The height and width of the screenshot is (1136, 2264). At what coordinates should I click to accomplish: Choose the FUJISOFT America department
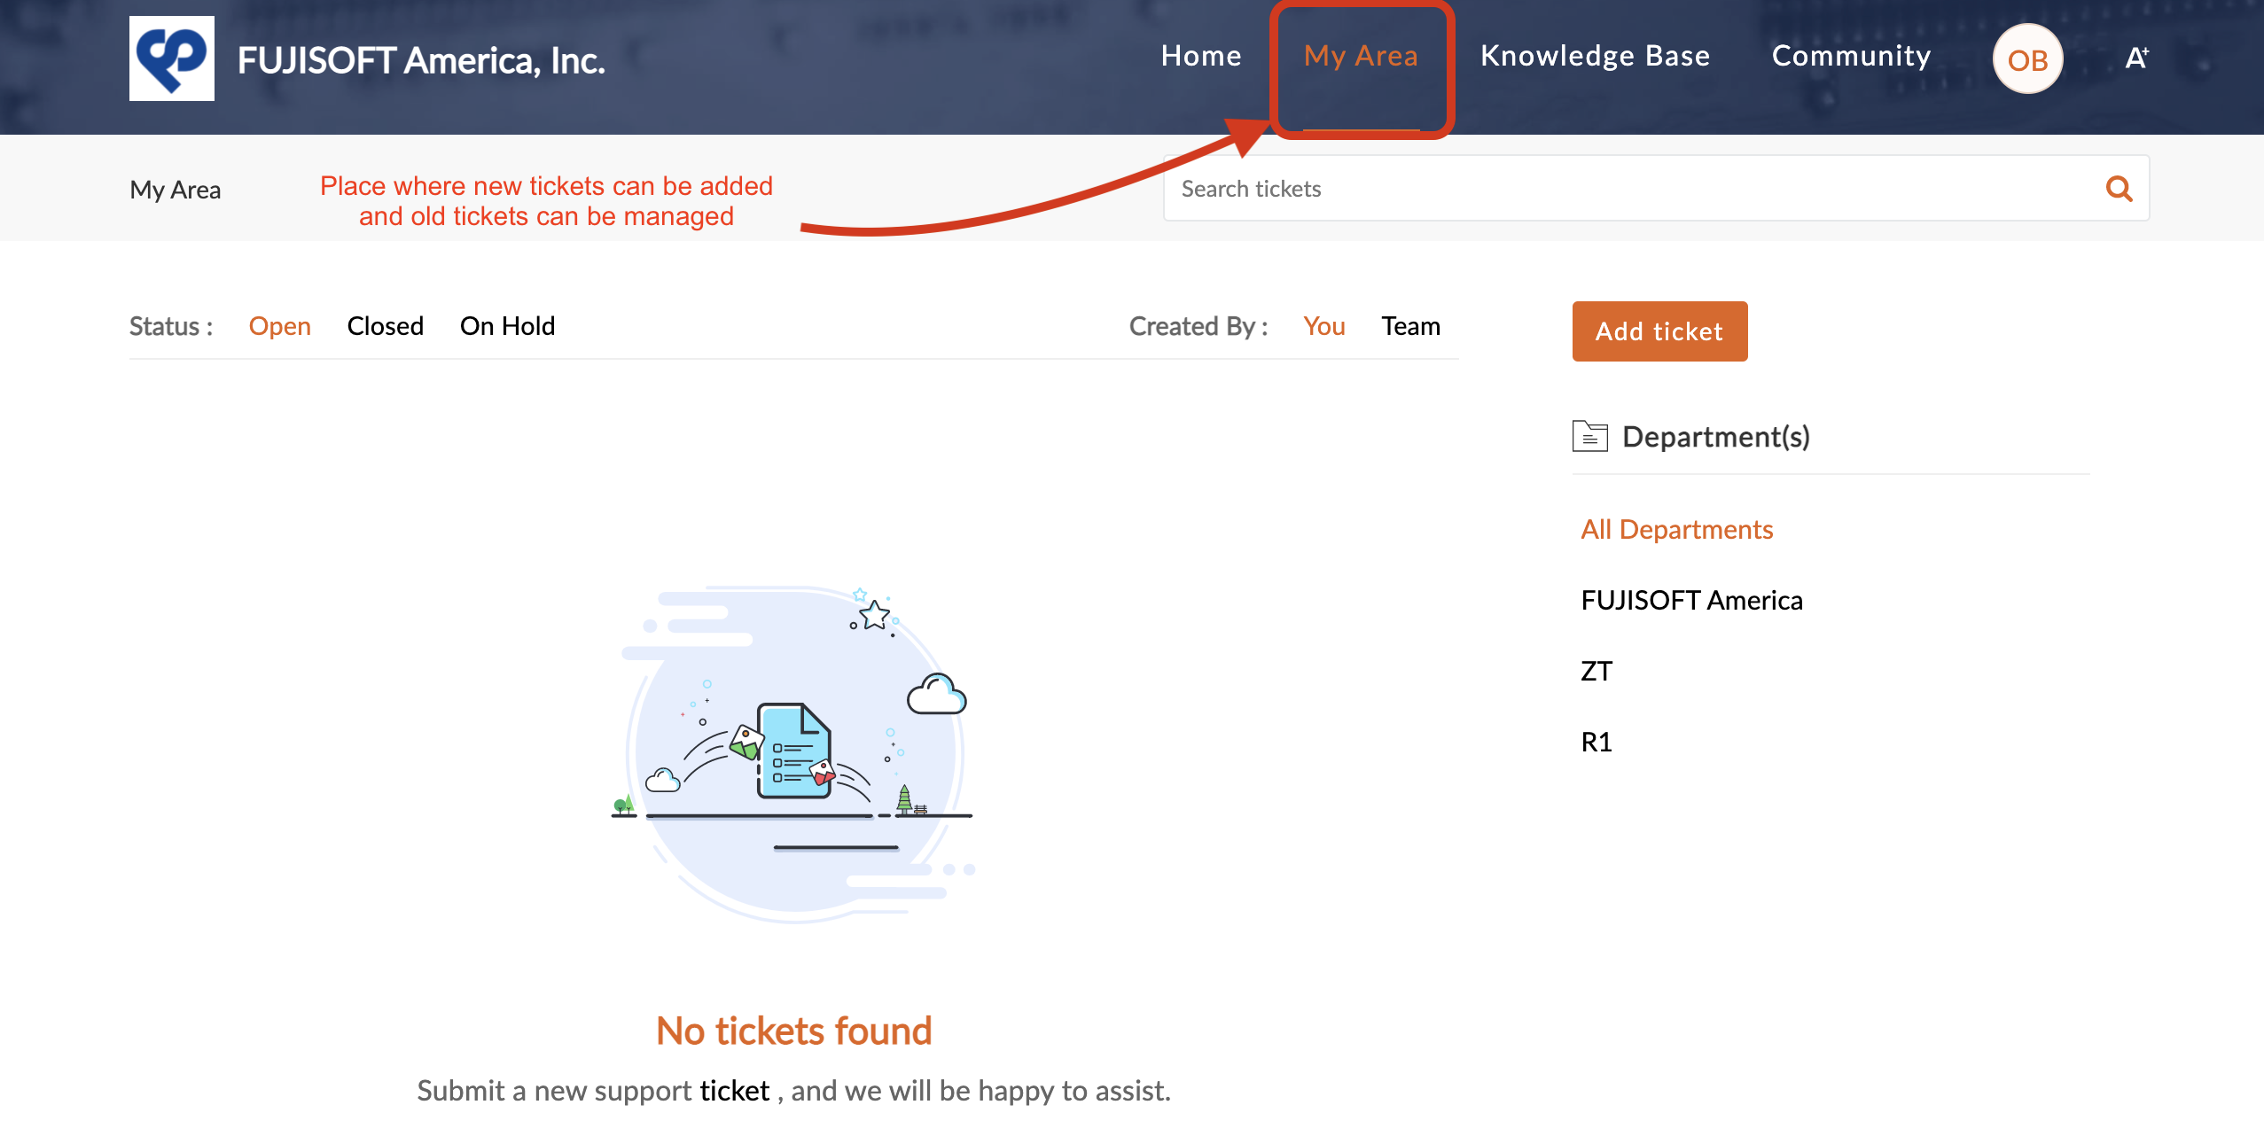click(1691, 600)
